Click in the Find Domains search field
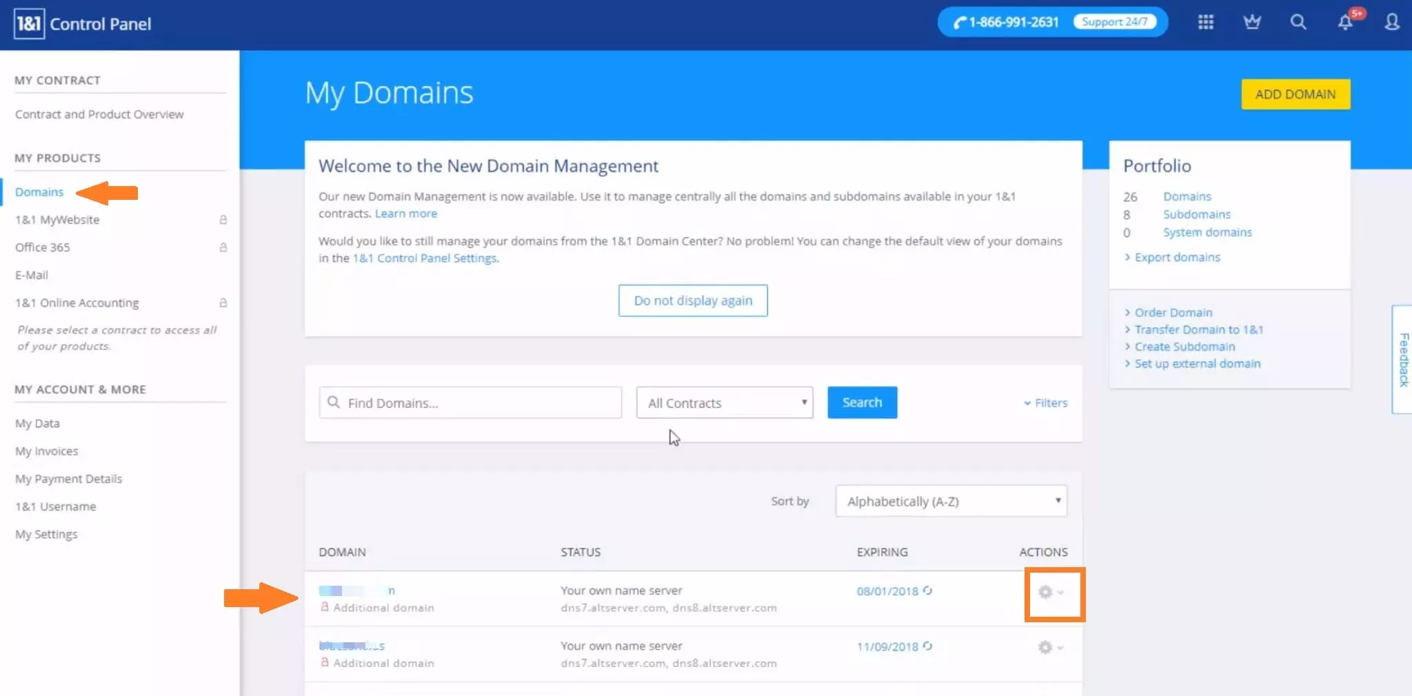The width and height of the screenshot is (1412, 696). 470,402
